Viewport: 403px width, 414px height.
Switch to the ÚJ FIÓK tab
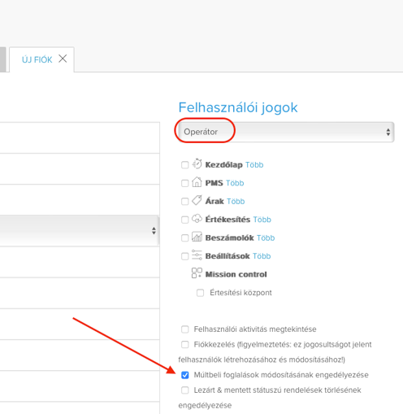click(37, 59)
